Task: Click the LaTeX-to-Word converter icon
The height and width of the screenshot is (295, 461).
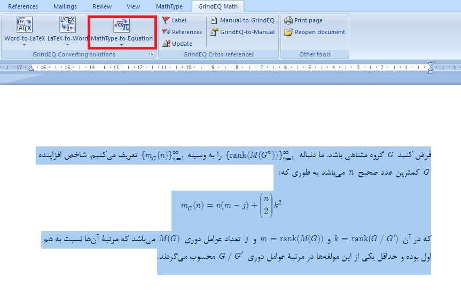Action: pos(67,24)
